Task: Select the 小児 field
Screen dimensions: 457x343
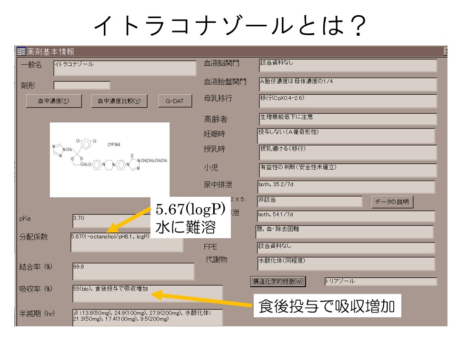Action: (347, 170)
